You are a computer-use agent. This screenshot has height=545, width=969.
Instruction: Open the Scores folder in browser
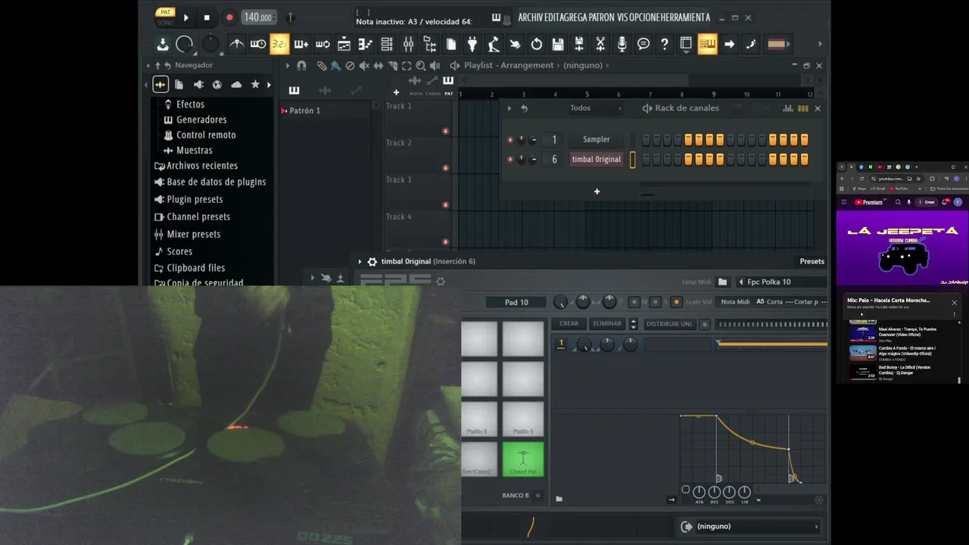(179, 251)
